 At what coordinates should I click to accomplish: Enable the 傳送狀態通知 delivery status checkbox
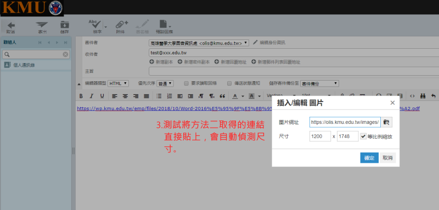pyautogui.click(x=229, y=83)
